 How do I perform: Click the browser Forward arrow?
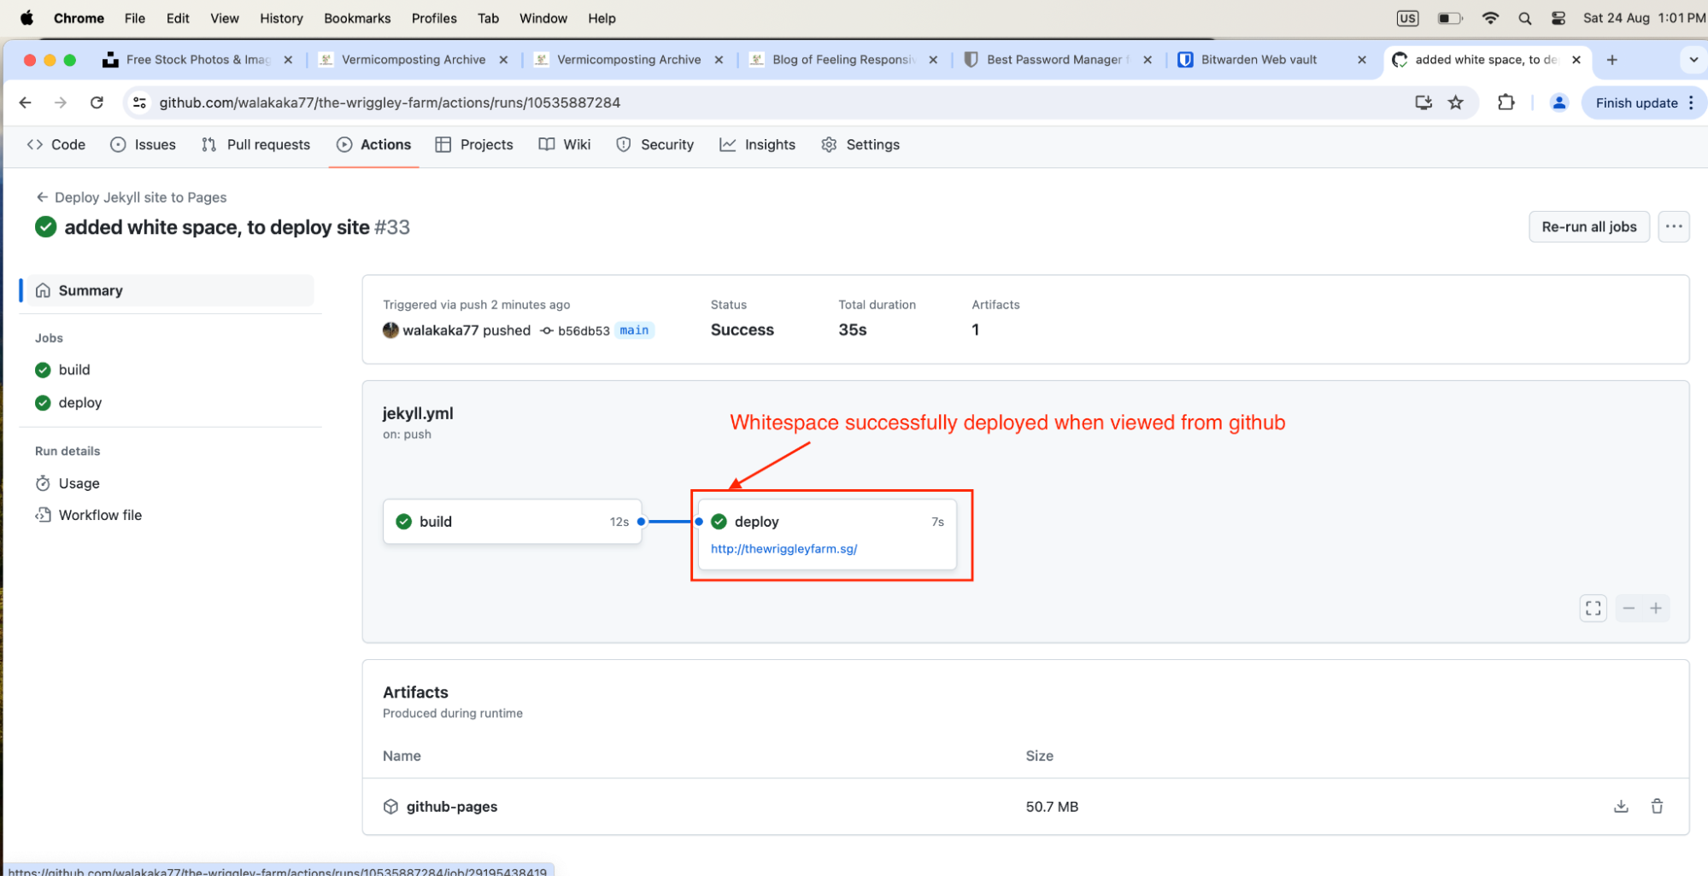[61, 102]
